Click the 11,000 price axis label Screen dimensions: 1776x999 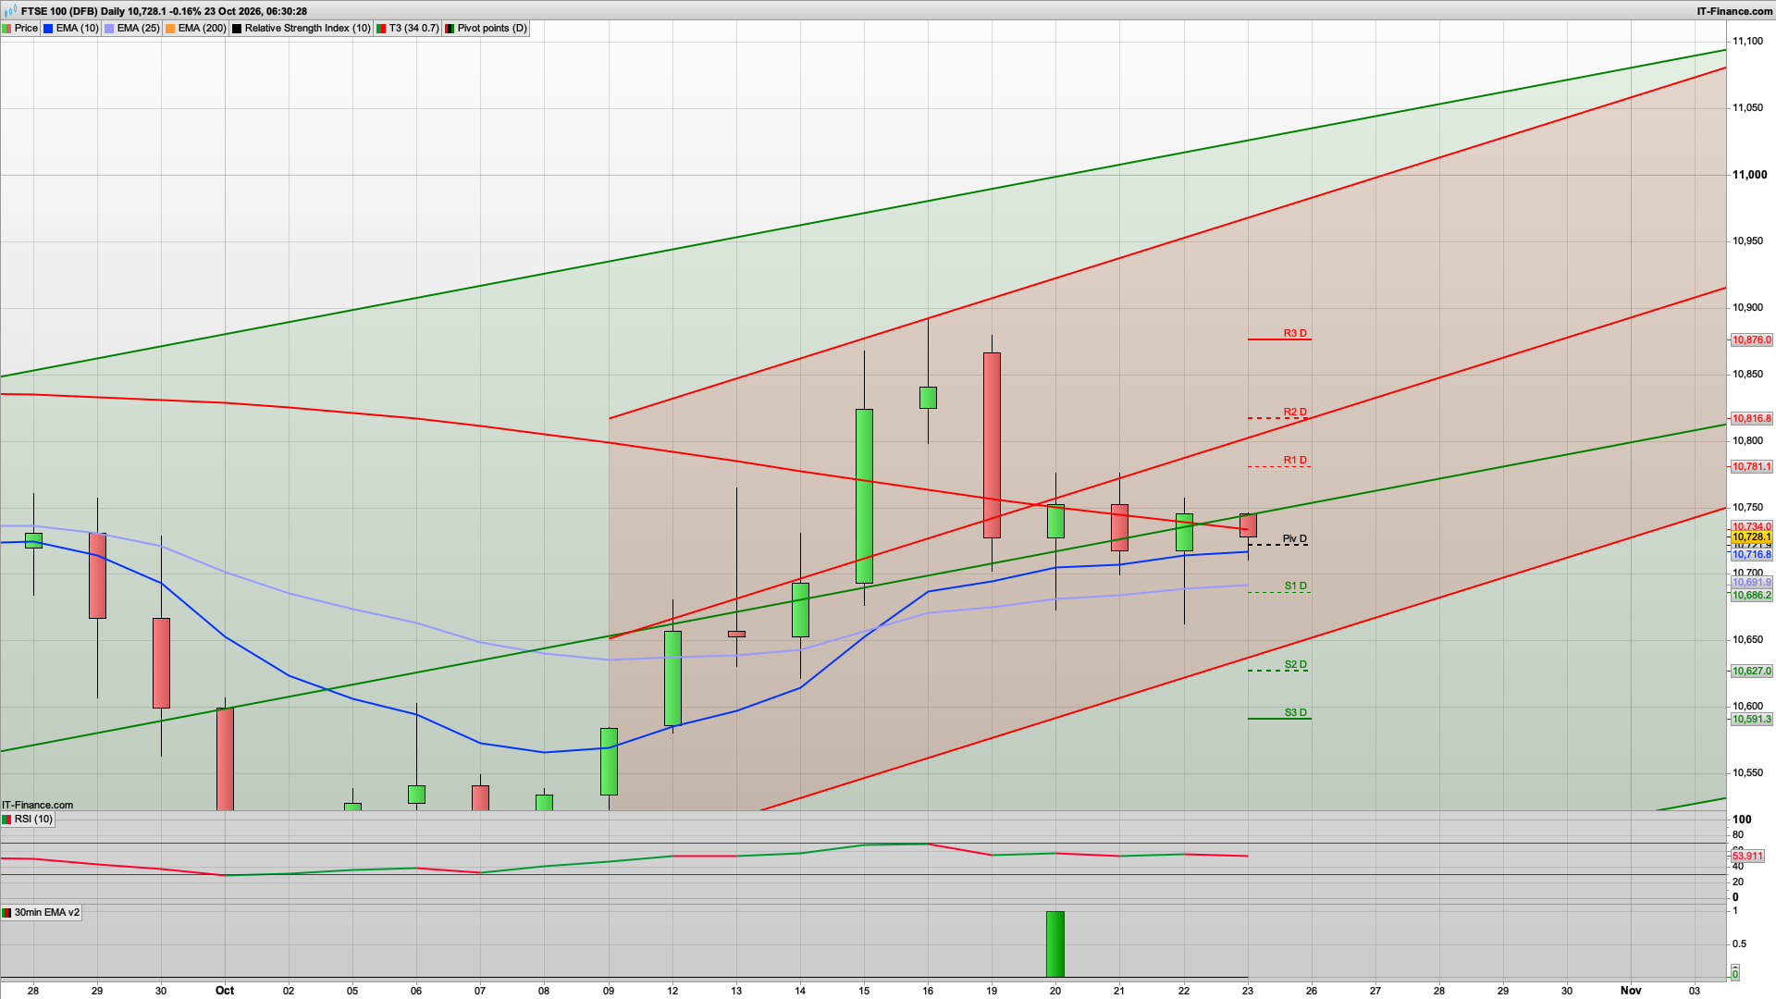pos(1749,175)
